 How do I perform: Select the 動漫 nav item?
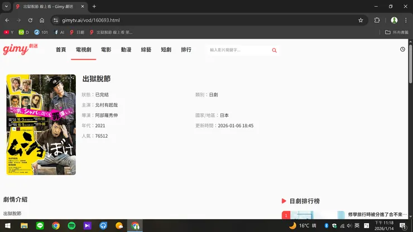point(126,50)
